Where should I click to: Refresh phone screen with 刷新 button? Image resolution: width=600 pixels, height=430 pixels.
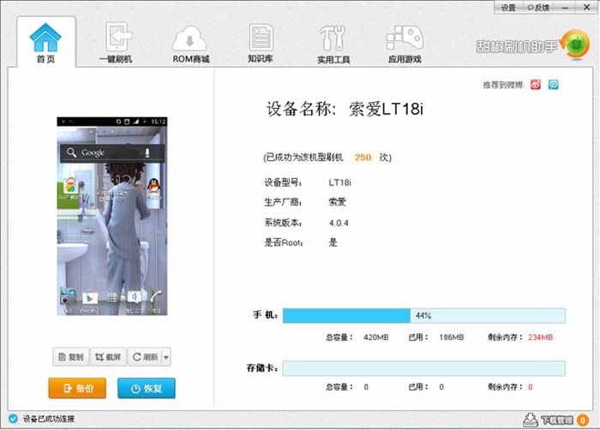[144, 356]
